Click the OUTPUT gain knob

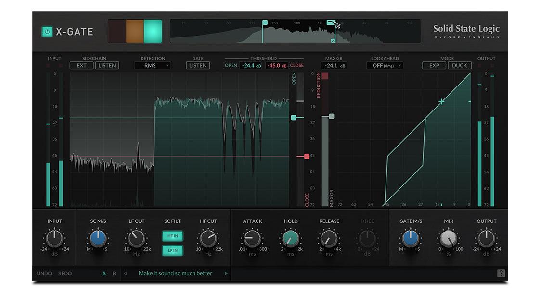[x=486, y=238]
